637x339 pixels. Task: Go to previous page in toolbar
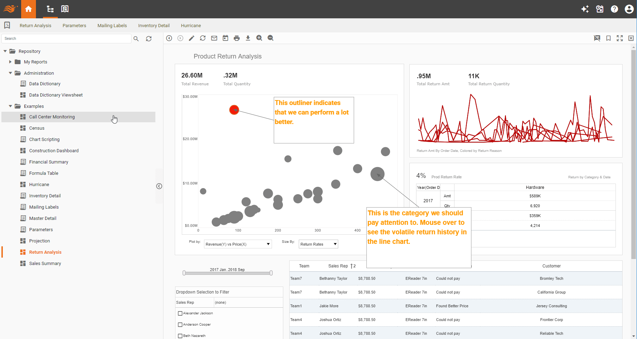[169, 38]
